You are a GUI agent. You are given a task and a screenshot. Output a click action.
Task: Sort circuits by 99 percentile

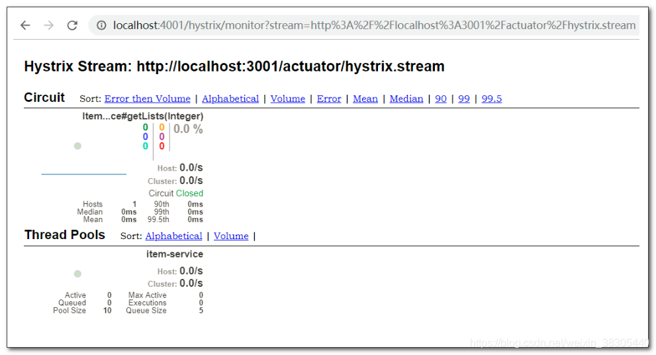pos(463,99)
